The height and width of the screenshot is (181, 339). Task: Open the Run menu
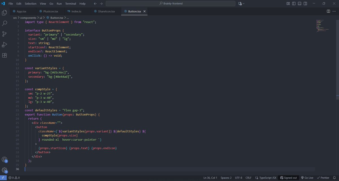(x=59, y=4)
